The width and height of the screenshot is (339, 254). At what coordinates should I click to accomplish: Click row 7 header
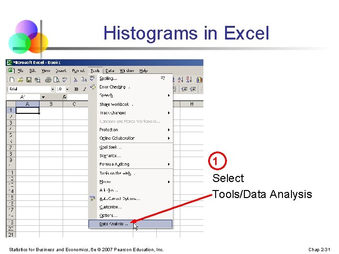point(11,148)
